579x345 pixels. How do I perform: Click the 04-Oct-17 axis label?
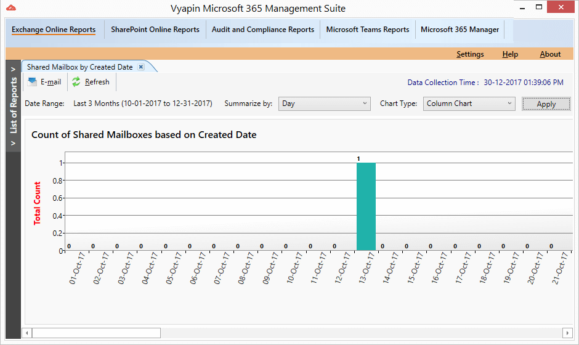coord(150,268)
